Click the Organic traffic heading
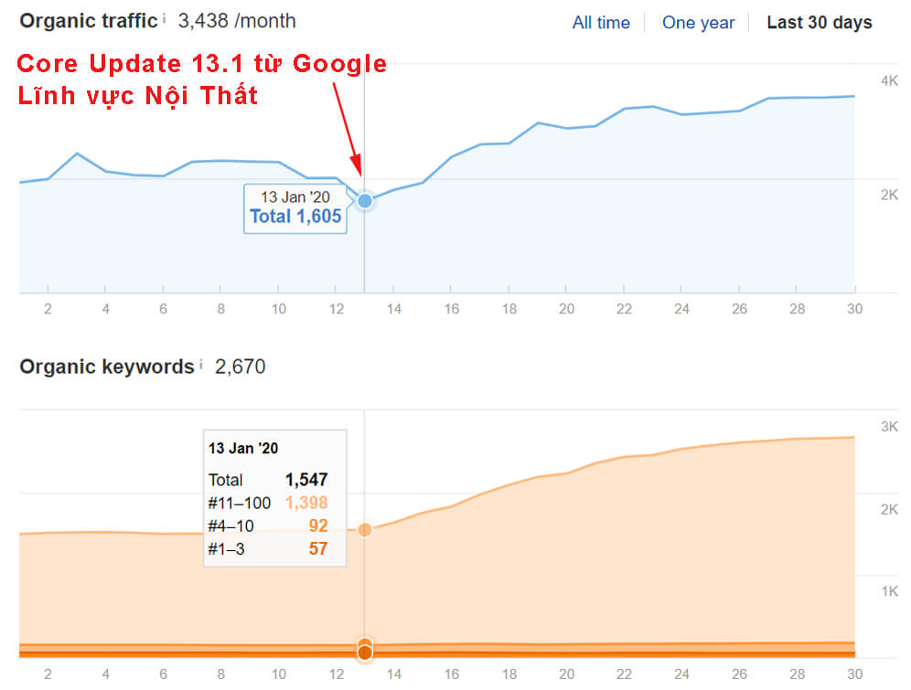Screen dimensions: 911x690 [88, 20]
